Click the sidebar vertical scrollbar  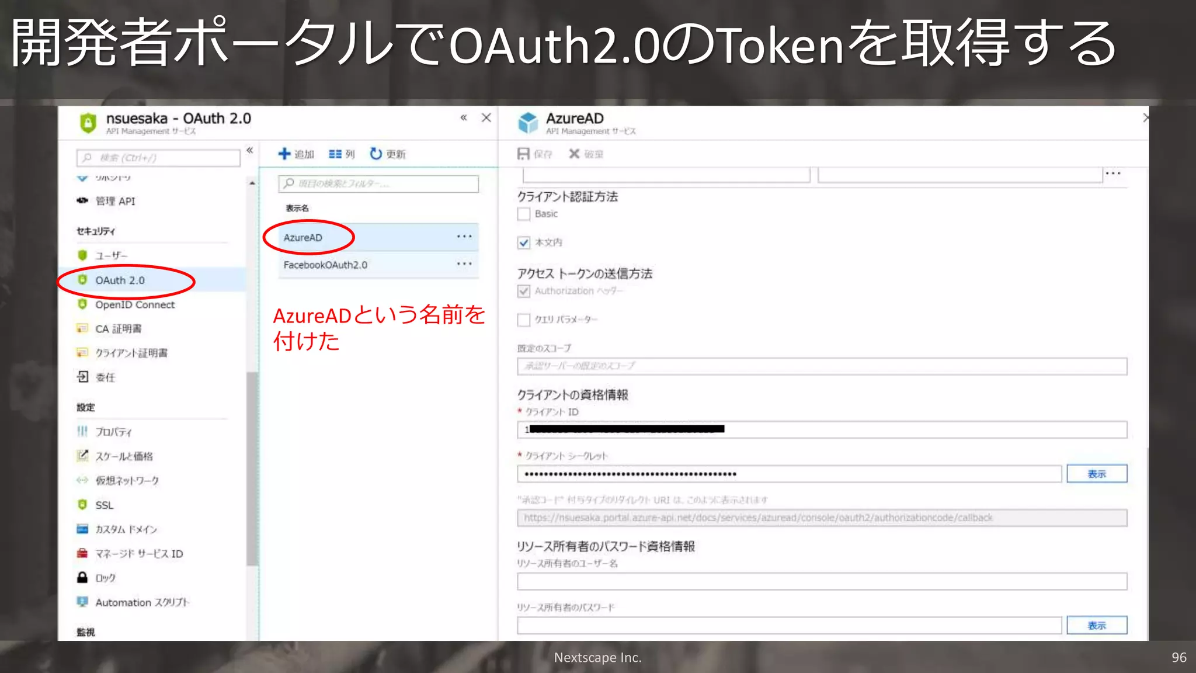[252, 469]
